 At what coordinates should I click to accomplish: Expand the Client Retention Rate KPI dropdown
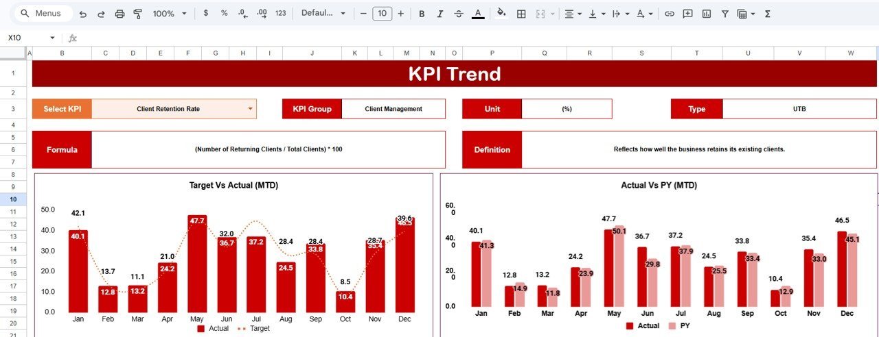click(250, 109)
